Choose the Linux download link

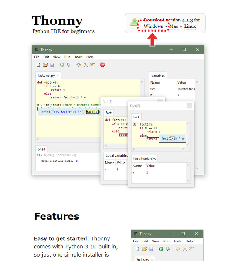(190, 26)
